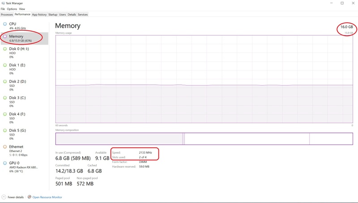Open the File menu

tap(3, 9)
